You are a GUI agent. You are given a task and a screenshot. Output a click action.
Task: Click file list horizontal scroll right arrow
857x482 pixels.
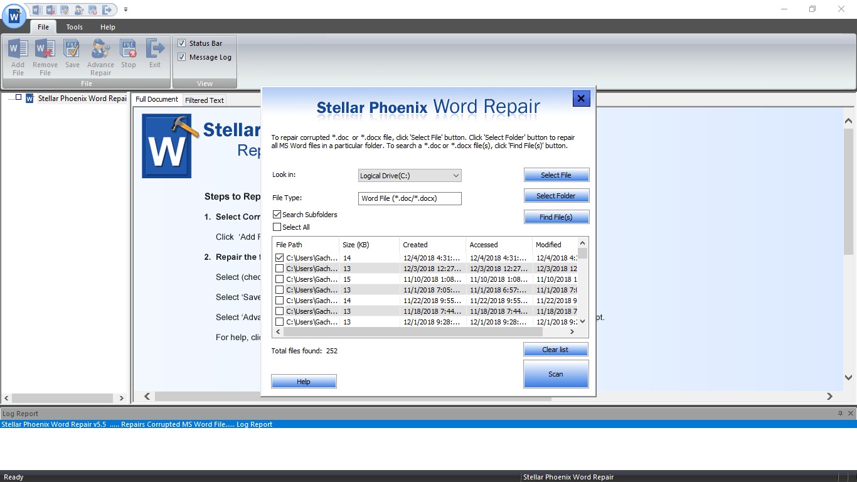point(572,331)
